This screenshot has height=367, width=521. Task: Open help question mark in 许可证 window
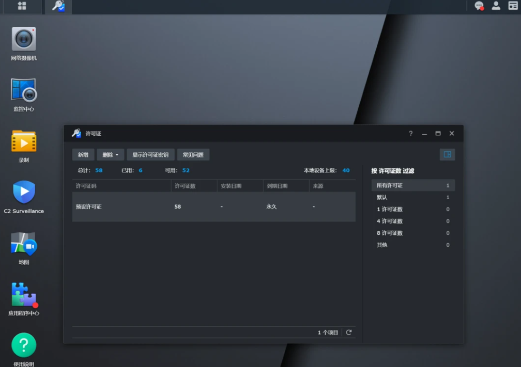click(411, 133)
